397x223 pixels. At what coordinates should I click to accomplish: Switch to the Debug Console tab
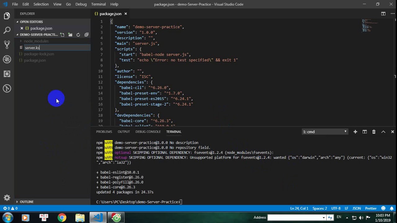[148, 132]
